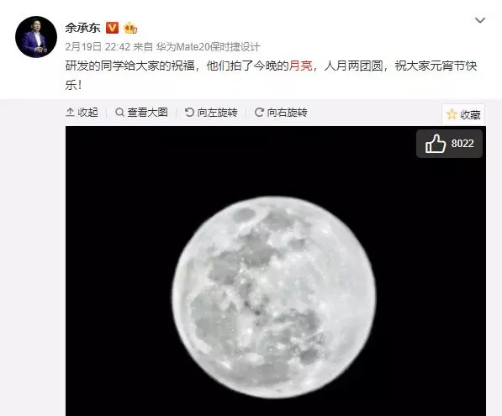The image size is (502, 416).
Task: Click the upward arrow collapse icon
Action: pyautogui.click(x=70, y=113)
